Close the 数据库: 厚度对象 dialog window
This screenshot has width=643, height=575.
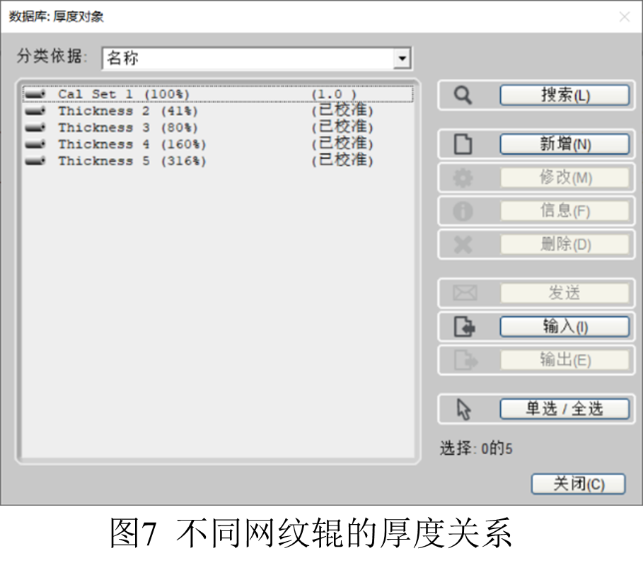pyautogui.click(x=625, y=17)
